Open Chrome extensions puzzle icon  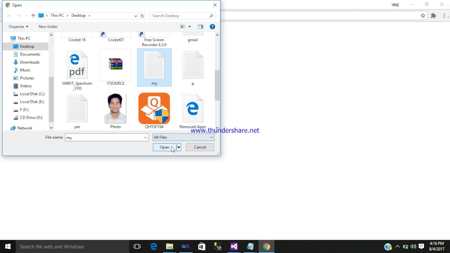pos(433,15)
